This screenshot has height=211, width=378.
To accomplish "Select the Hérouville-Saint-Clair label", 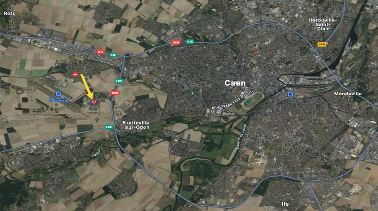I will tap(323, 24).
